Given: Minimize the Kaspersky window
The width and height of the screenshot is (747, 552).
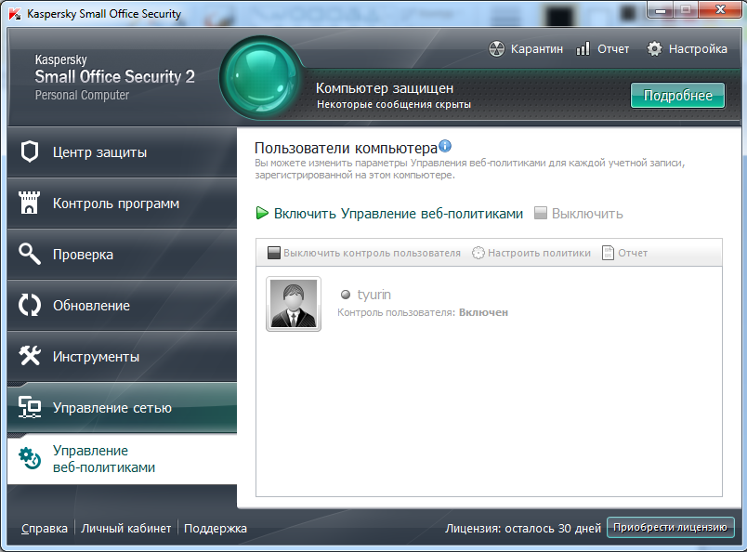Looking at the screenshot, I should tap(661, 10).
